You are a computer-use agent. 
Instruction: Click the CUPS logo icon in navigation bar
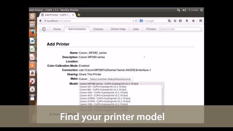click(44, 29)
